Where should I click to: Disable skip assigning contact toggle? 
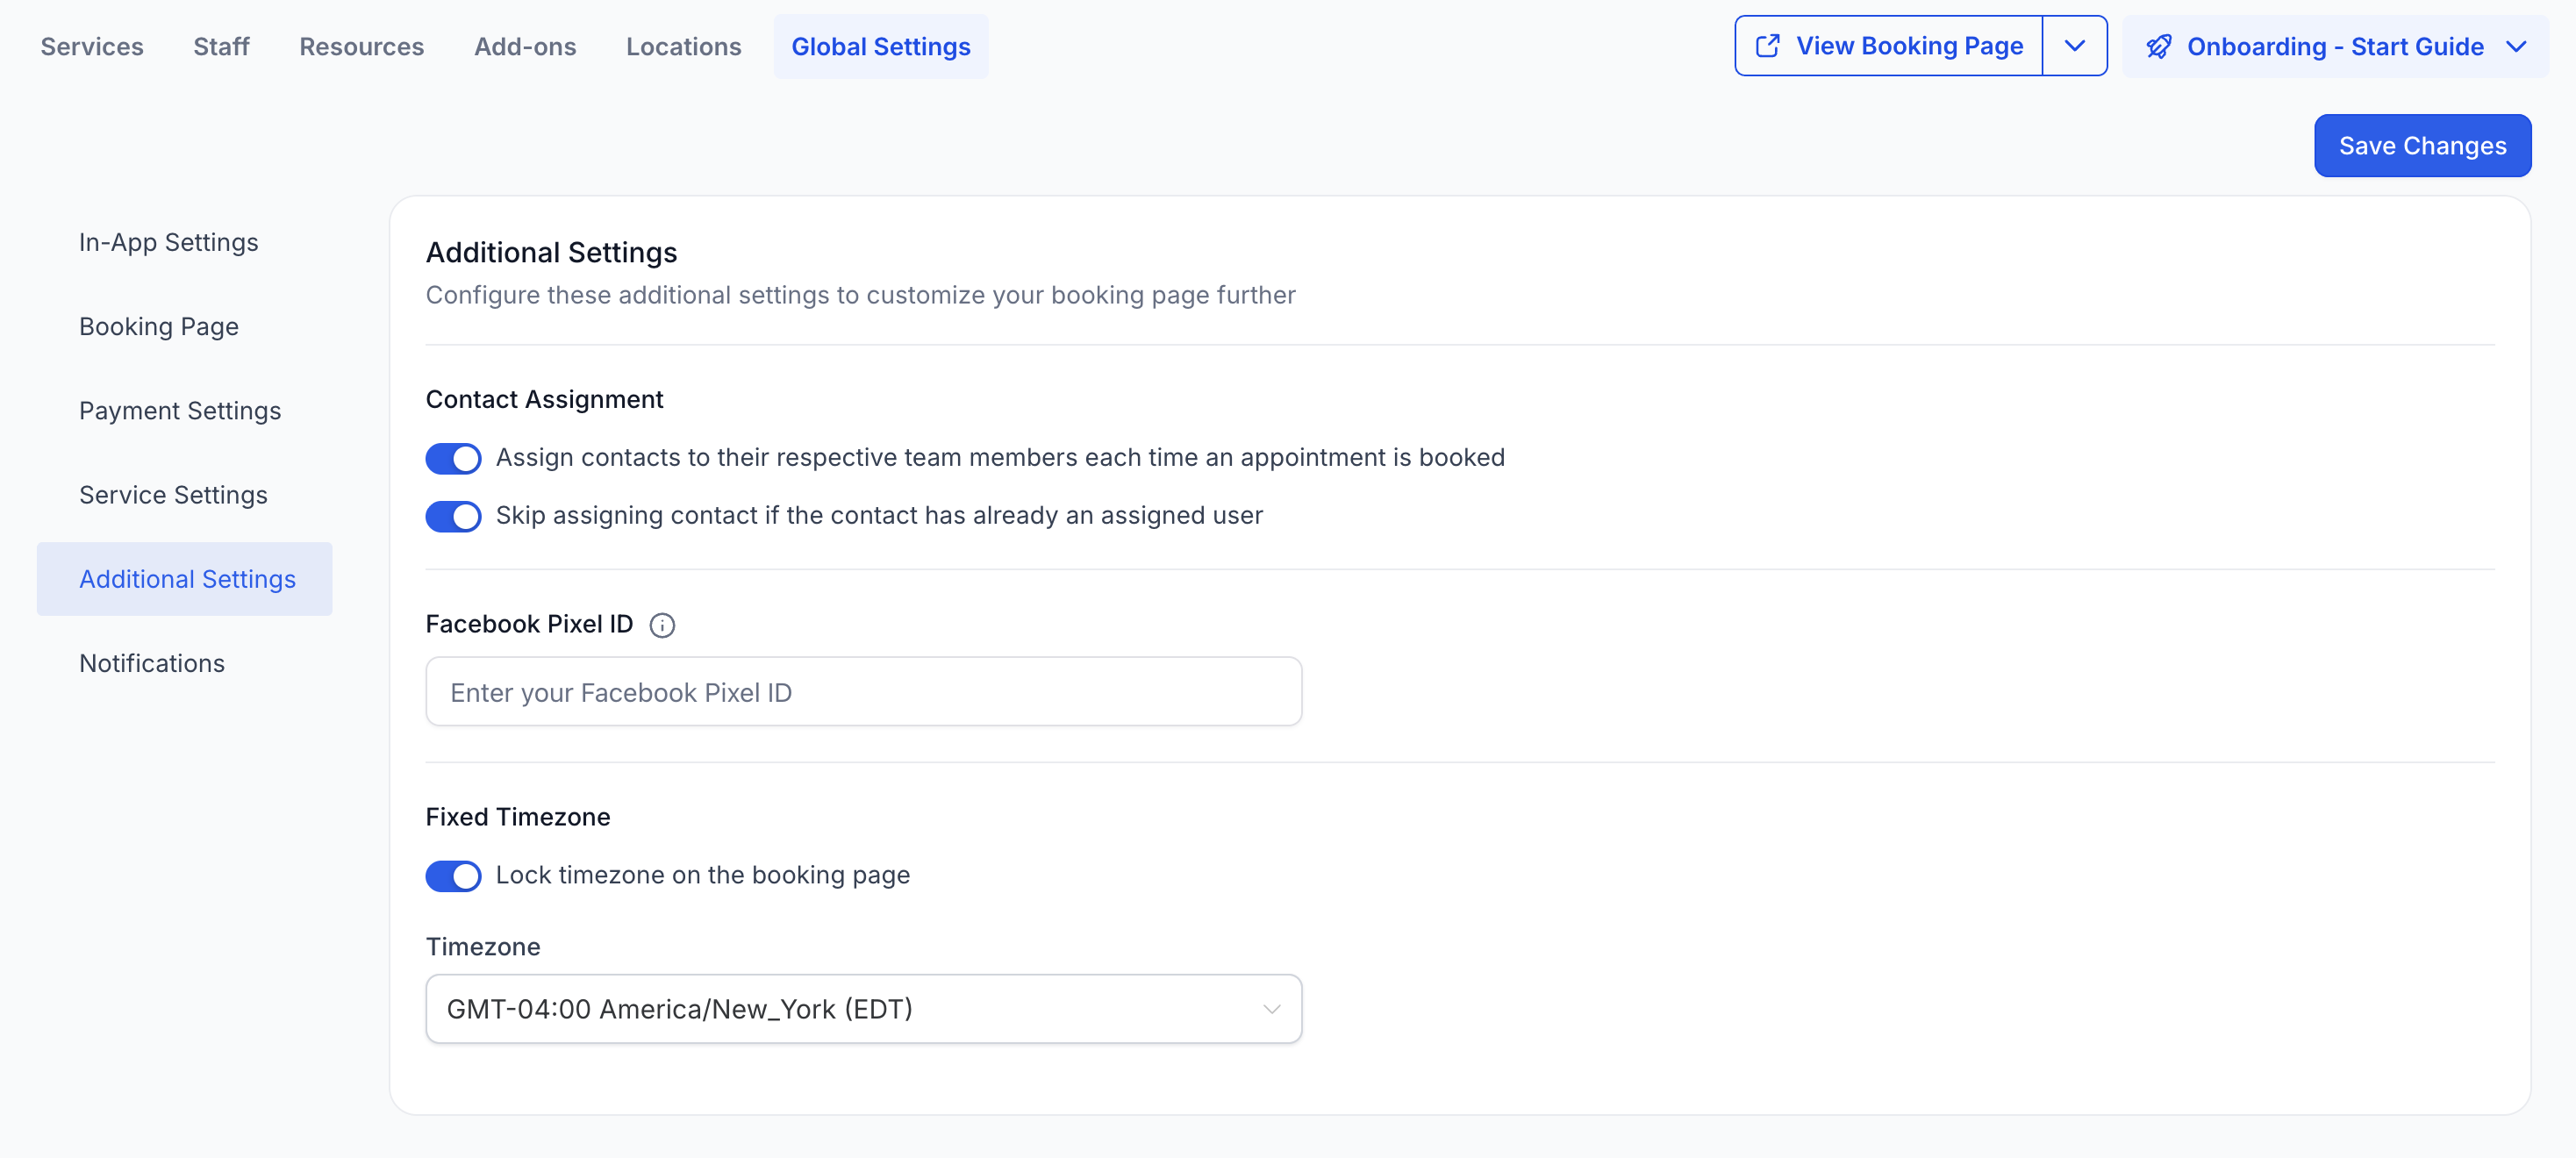pos(453,516)
